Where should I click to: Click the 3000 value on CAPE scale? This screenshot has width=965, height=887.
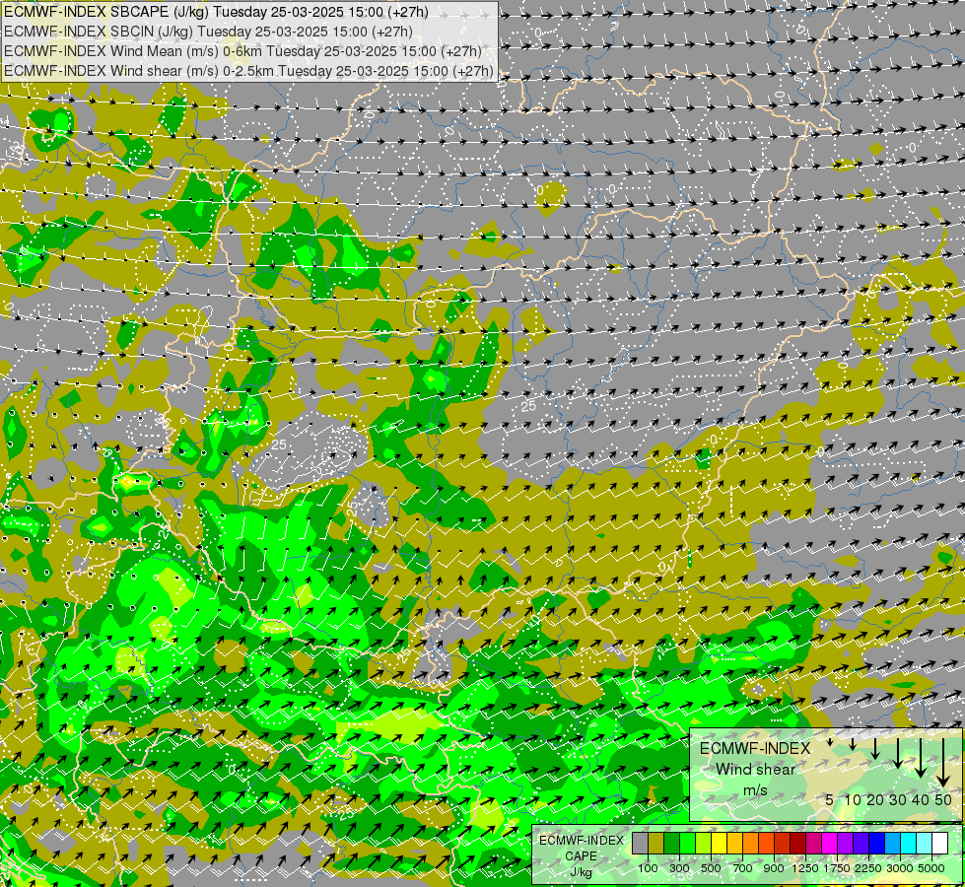(900, 868)
